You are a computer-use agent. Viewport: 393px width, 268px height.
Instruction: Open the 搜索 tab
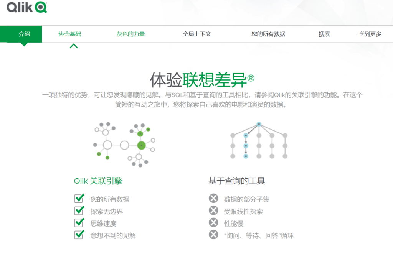pos(324,34)
